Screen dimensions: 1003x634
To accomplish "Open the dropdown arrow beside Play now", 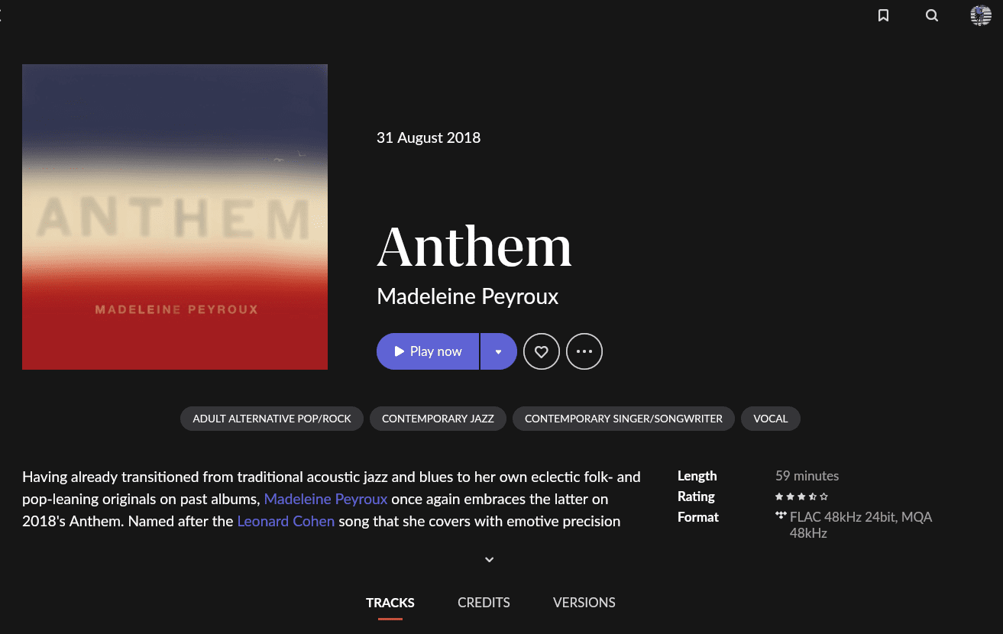I will (499, 351).
